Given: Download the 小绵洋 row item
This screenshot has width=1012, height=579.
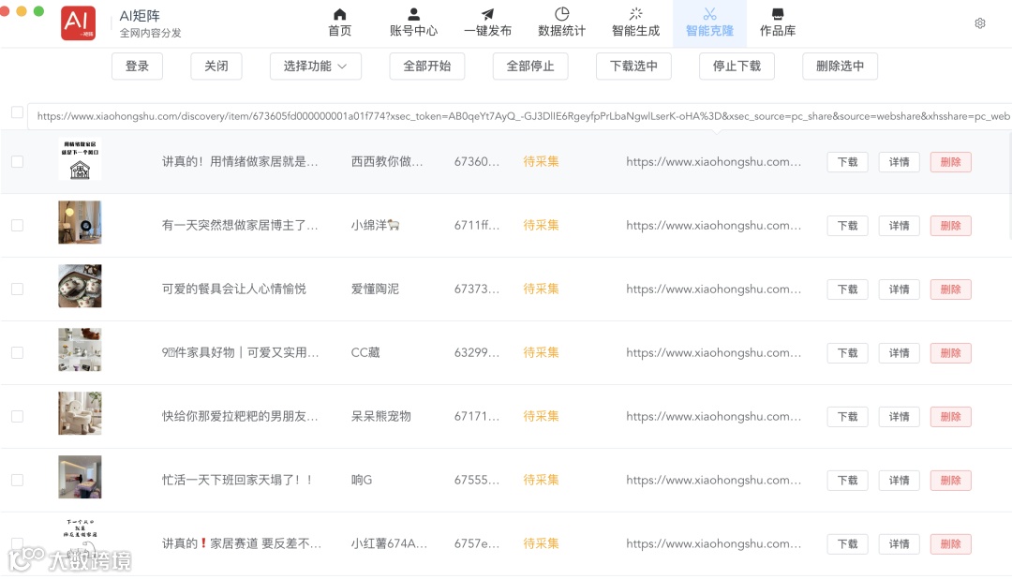Looking at the screenshot, I should tap(847, 226).
